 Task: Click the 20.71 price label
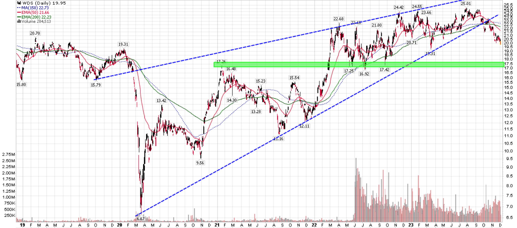point(411,43)
